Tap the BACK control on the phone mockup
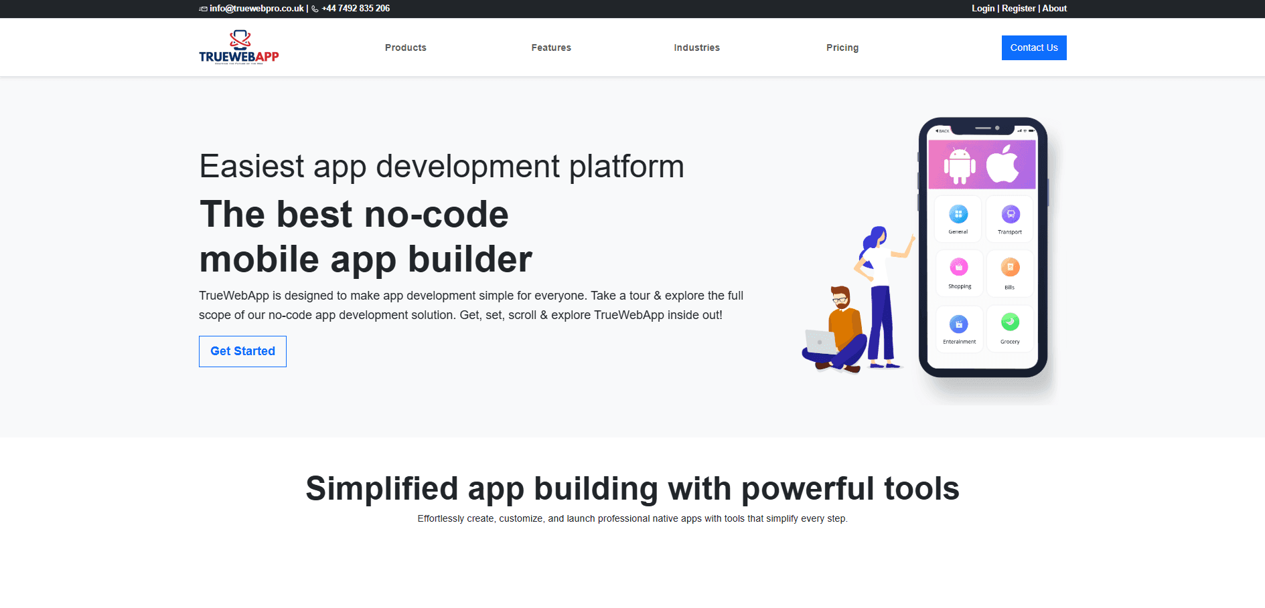1265x608 pixels. coord(942,131)
